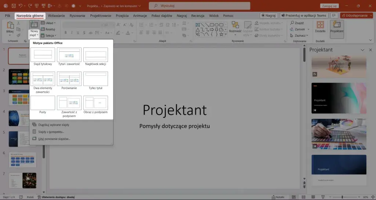Choose the Dwa elementy zawartości layout

(x=43, y=83)
